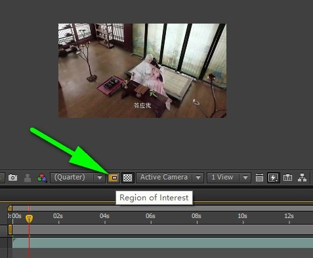Open the Comp Flowchart icon
313x258 pixels.
[302, 177]
